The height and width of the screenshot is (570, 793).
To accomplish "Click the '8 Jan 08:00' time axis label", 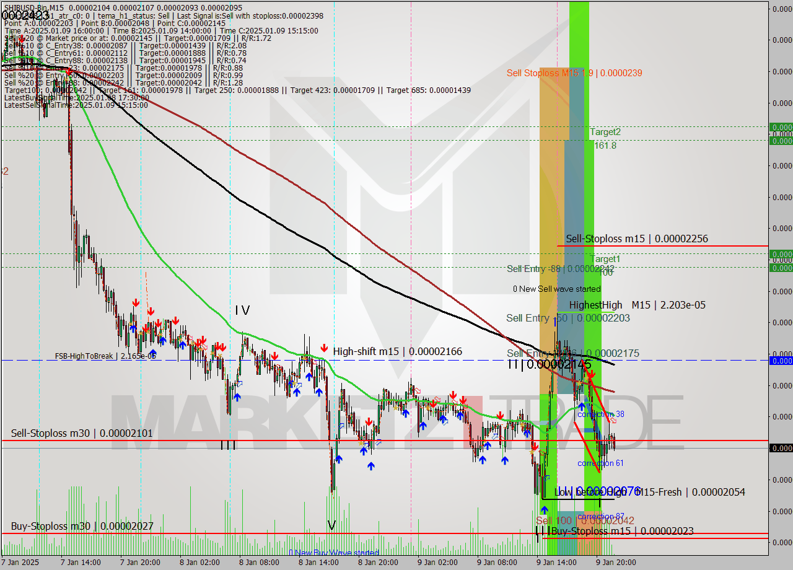I will pyautogui.click(x=259, y=563).
